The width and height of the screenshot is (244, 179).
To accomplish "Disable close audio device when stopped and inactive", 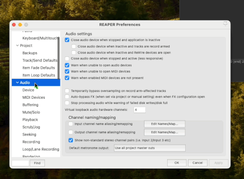I will 67,40.
